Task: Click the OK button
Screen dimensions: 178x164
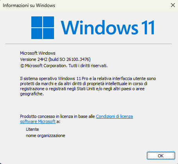Action: (x=161, y=155)
